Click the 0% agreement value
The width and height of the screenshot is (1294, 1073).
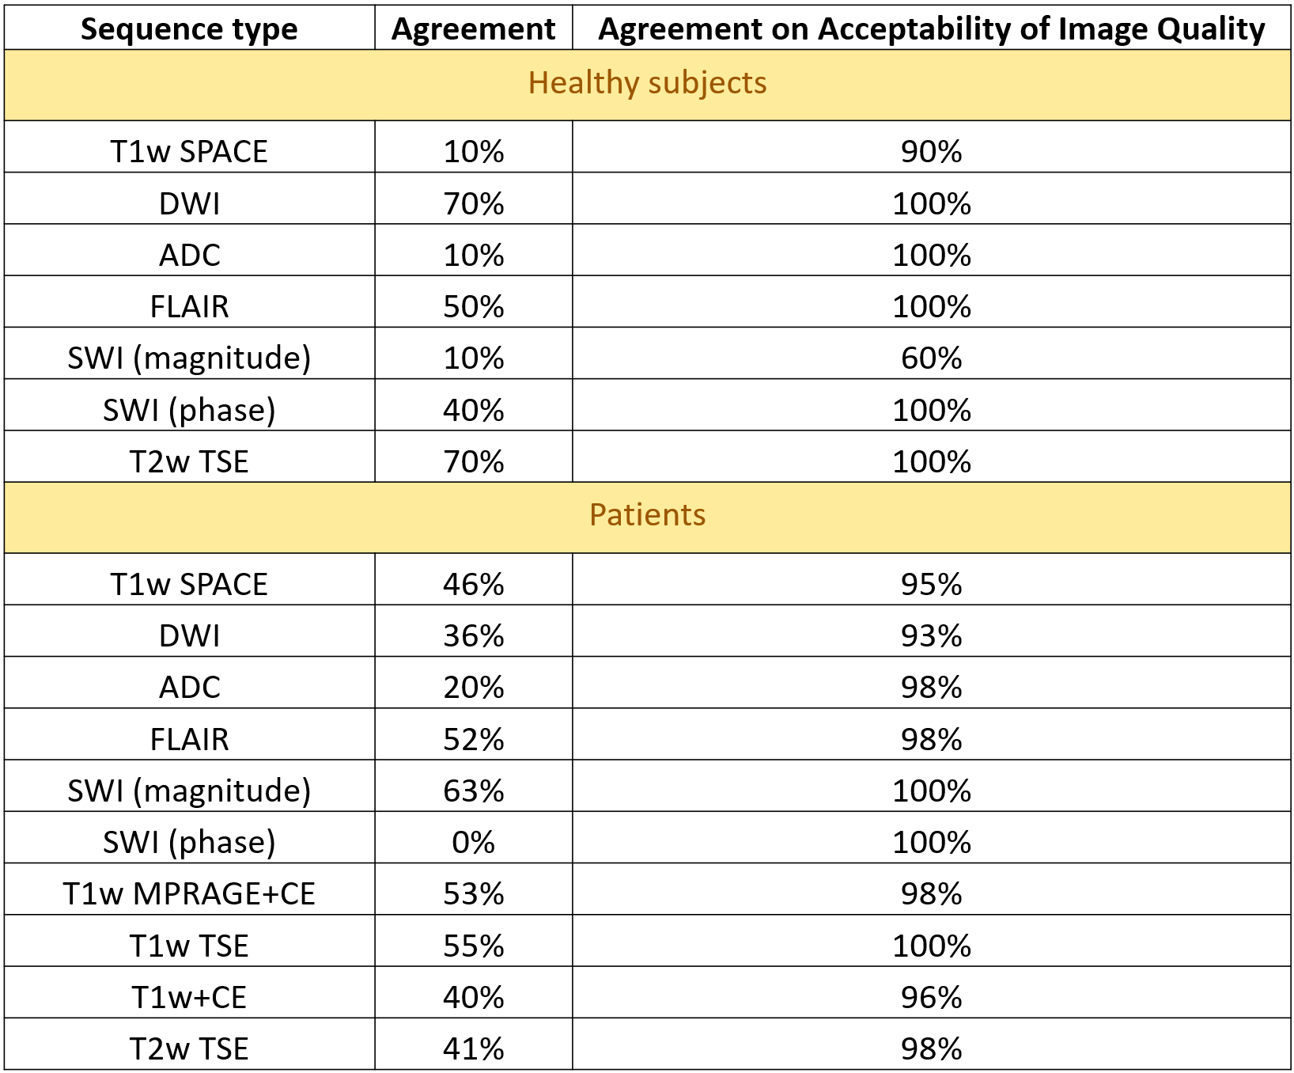[473, 842]
